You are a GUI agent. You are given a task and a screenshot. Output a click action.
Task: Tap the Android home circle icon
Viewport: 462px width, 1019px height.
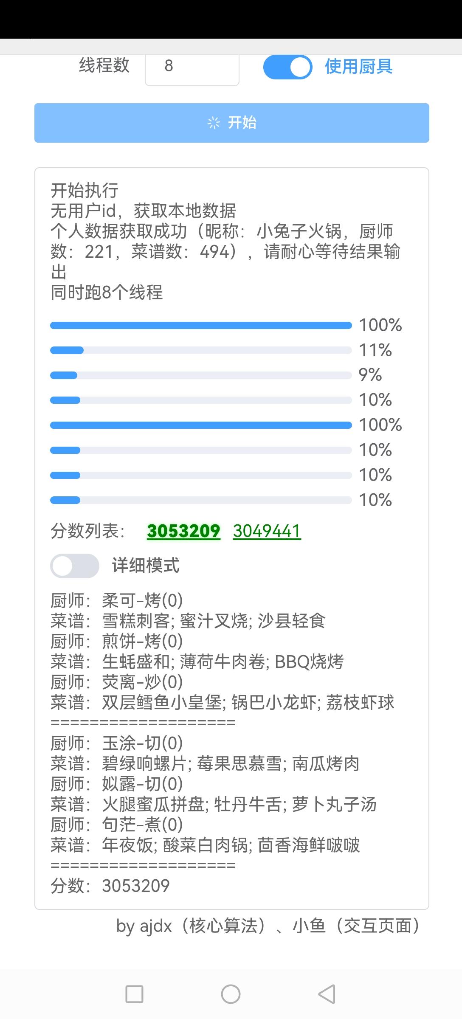231,994
